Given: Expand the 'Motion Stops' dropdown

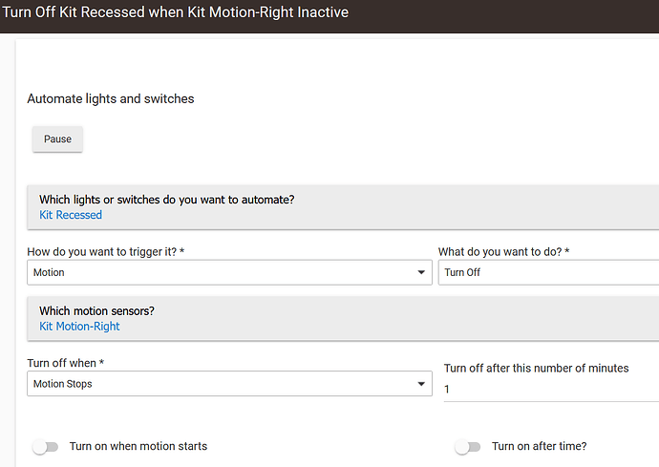Looking at the screenshot, I should [229, 383].
